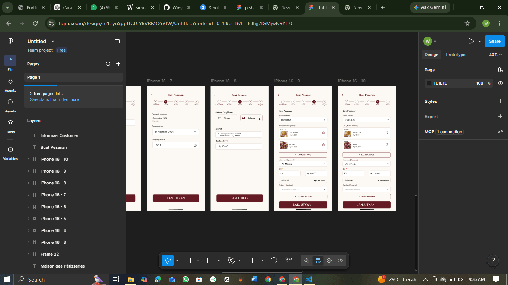
Task: Select the Pen tool
Action: [231, 261]
